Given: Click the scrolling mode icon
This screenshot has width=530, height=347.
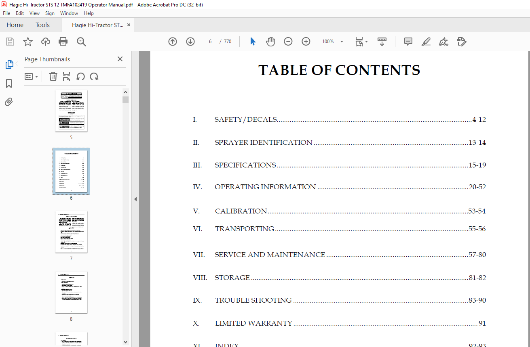Looking at the screenshot, I should [x=382, y=42].
